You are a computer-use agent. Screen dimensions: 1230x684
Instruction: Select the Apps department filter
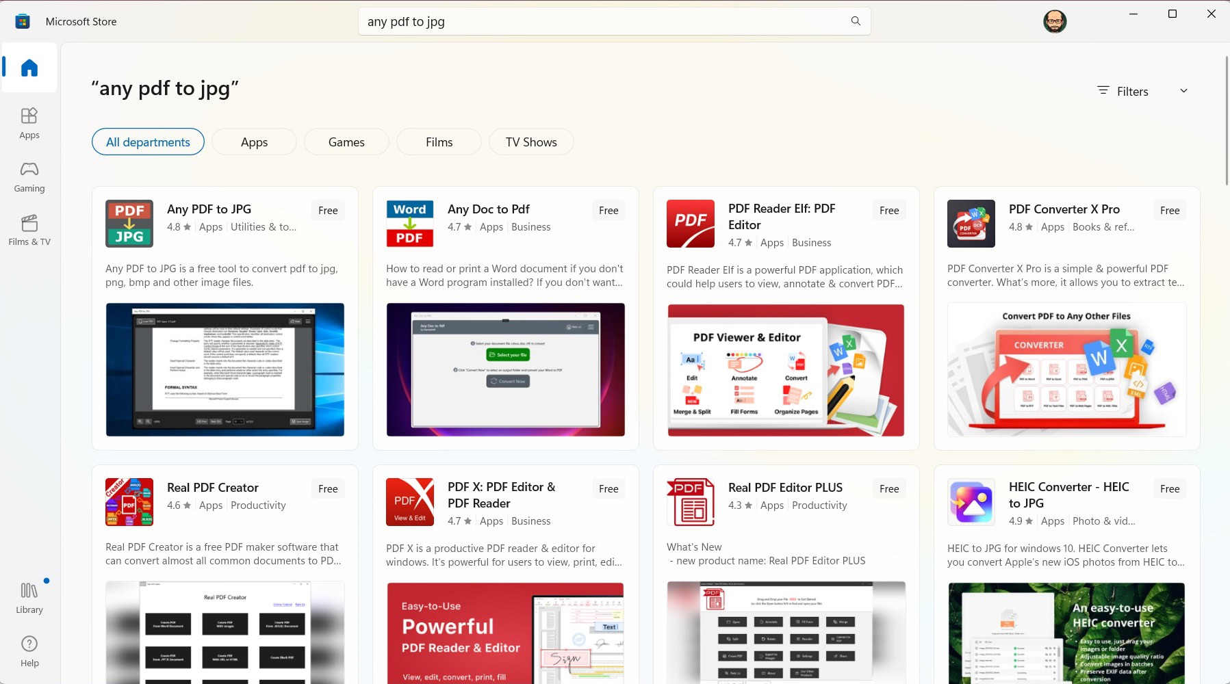point(254,142)
